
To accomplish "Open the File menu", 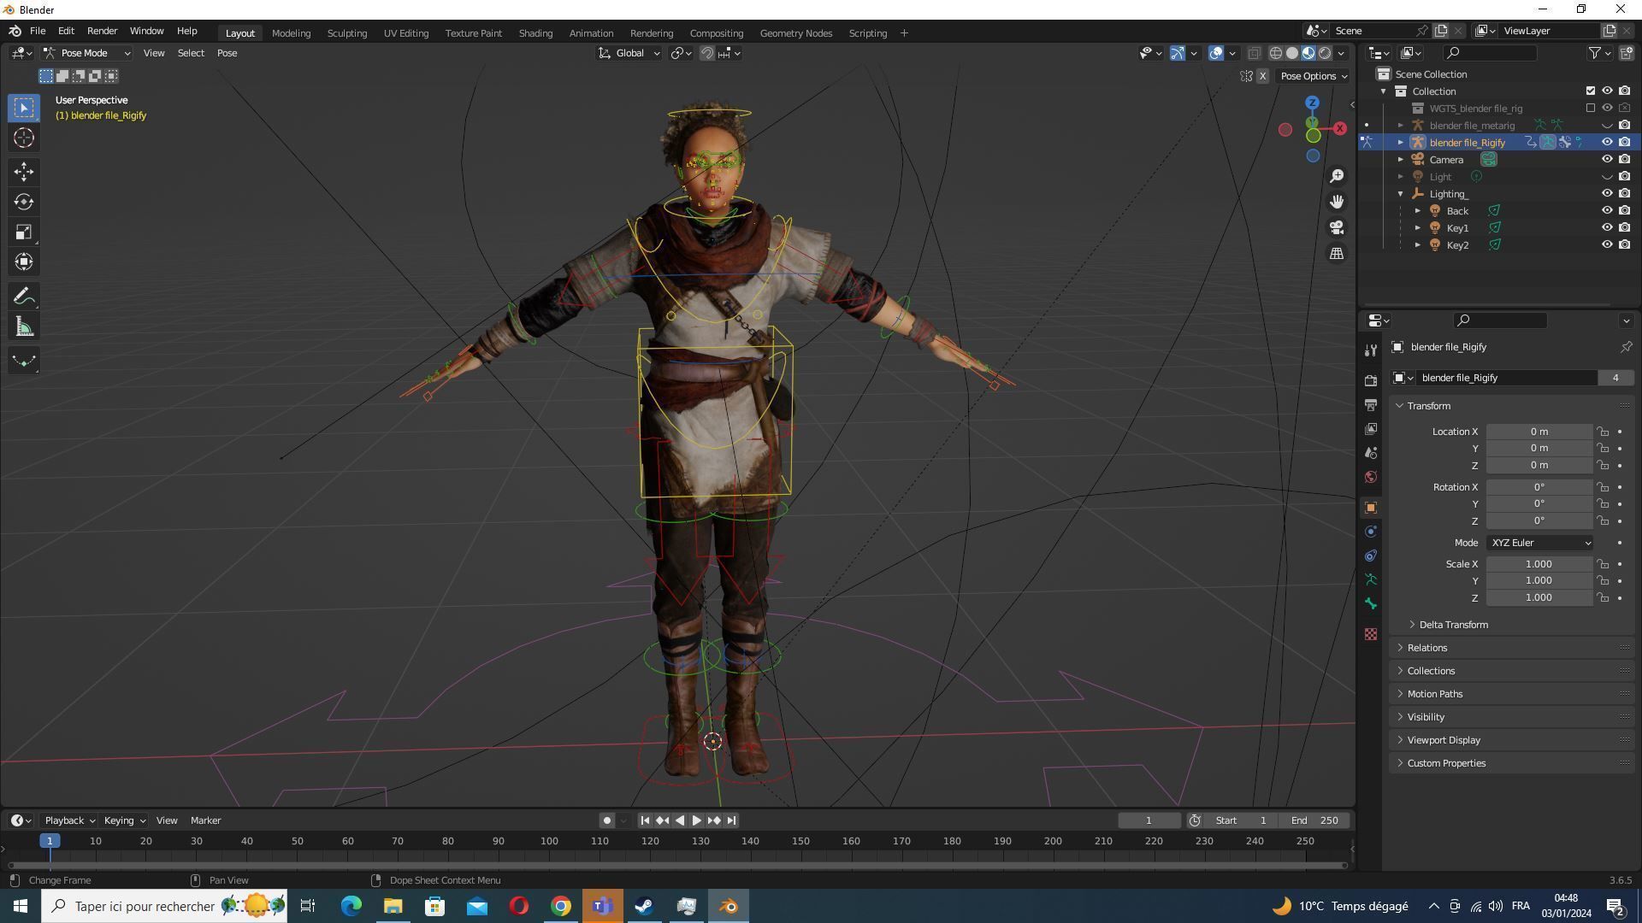I will tap(38, 31).
